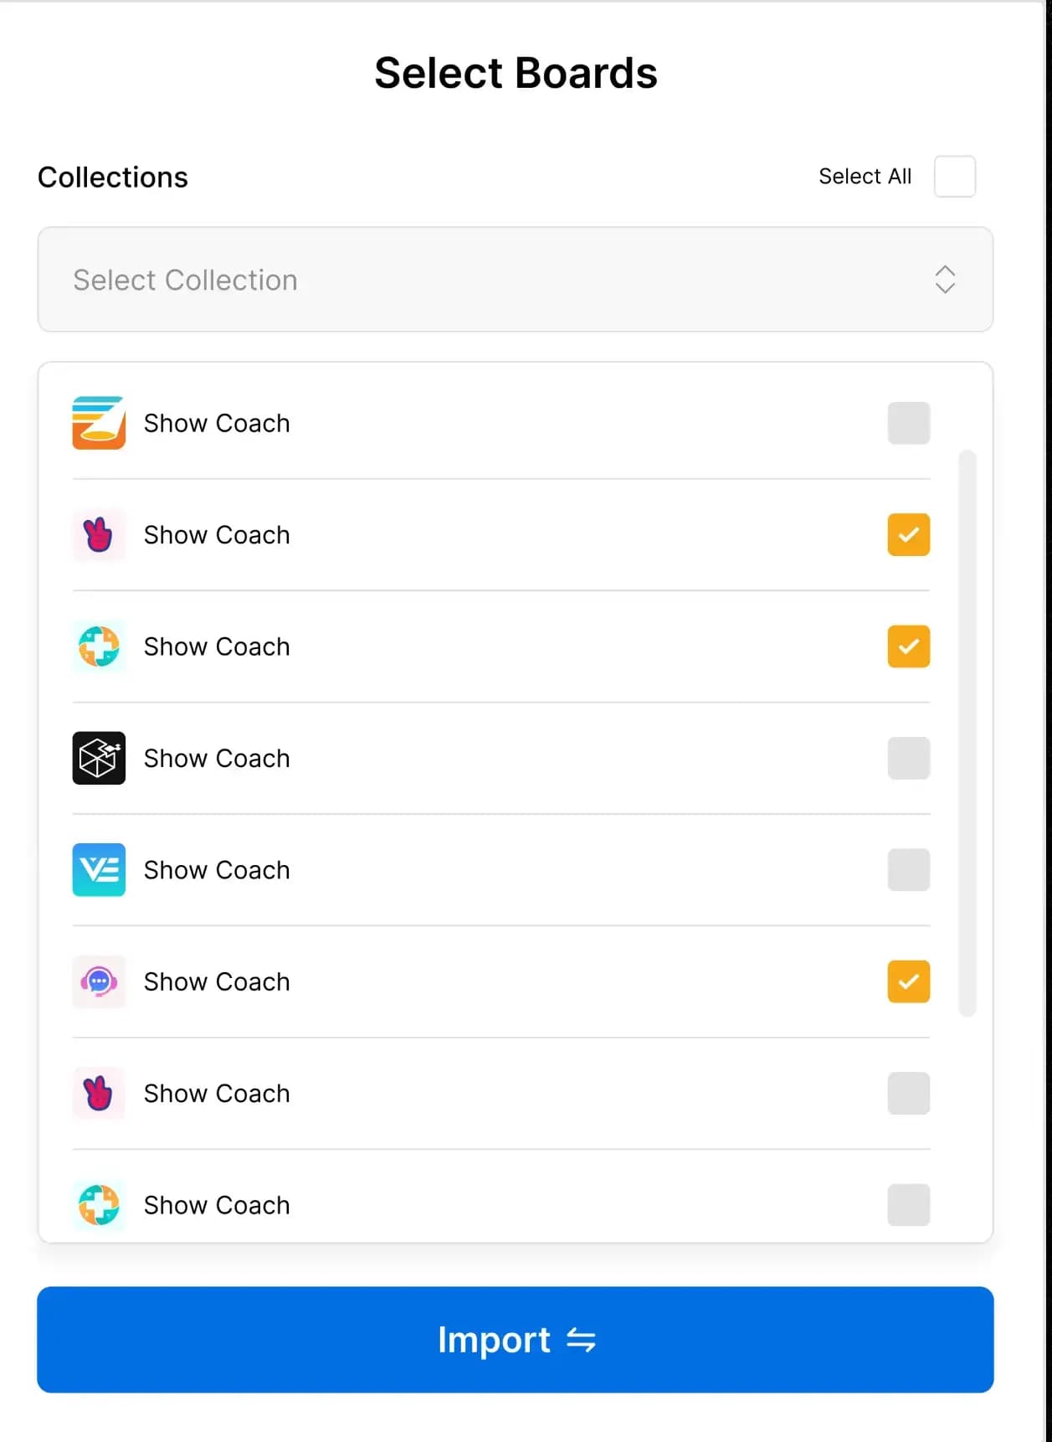Image resolution: width=1052 pixels, height=1442 pixels.
Task: Select Show Coach text beside orange striped icon
Action: pos(217,423)
